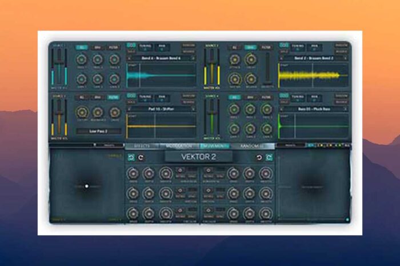400x266 pixels.
Task: Toggle Source 2 teal power button
Action: (x=283, y=45)
